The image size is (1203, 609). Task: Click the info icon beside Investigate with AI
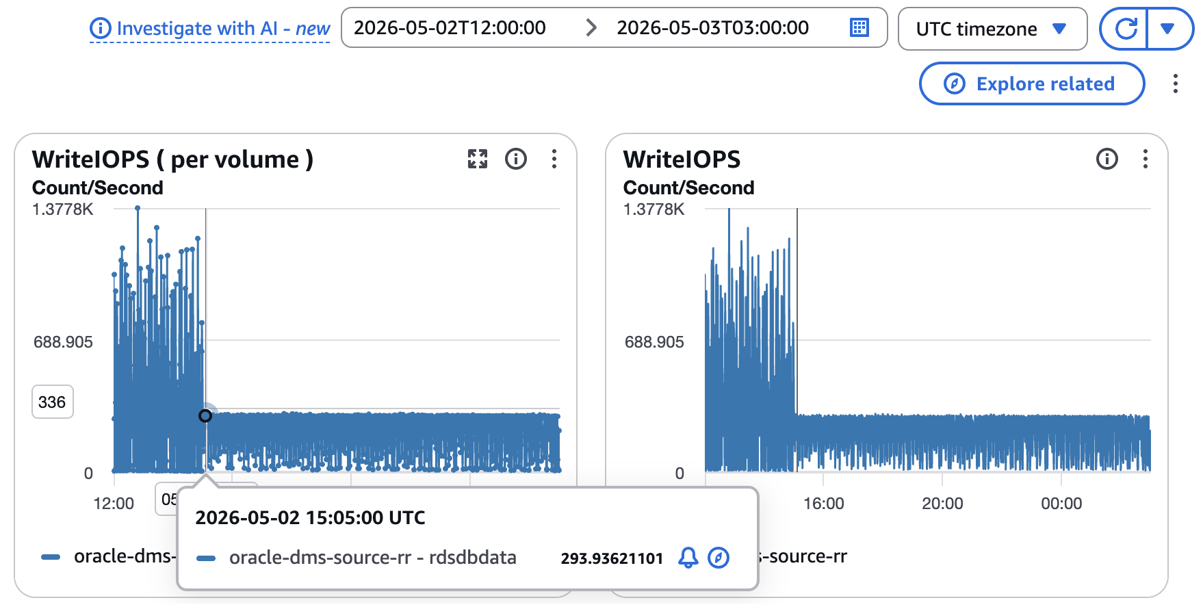100,29
